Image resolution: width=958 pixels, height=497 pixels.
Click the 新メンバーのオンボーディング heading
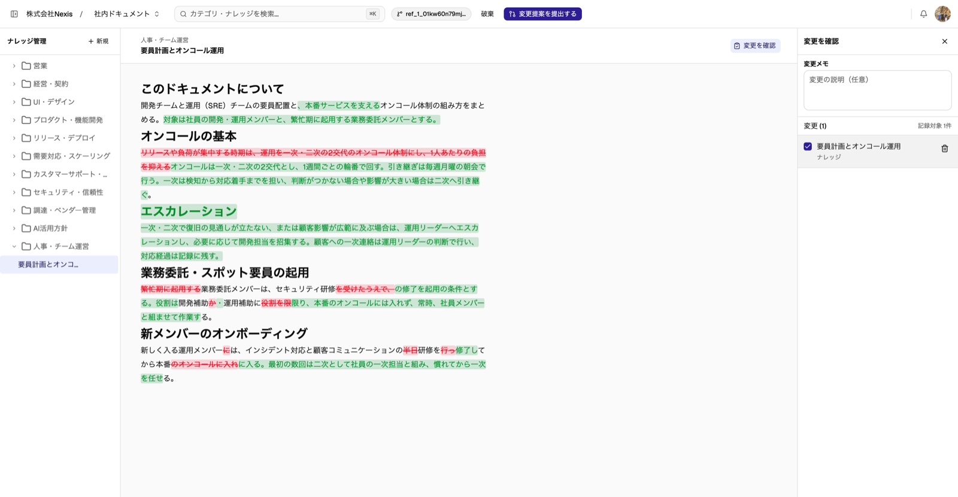coord(224,334)
